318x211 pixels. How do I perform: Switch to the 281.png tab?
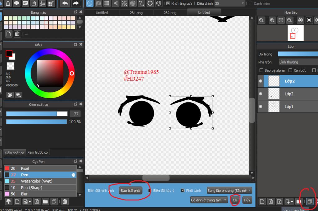(x=136, y=13)
